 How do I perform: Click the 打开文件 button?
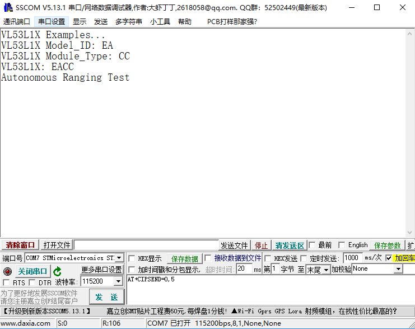[x=57, y=245]
